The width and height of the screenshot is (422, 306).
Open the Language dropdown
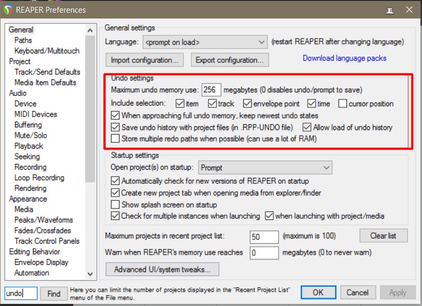point(205,42)
